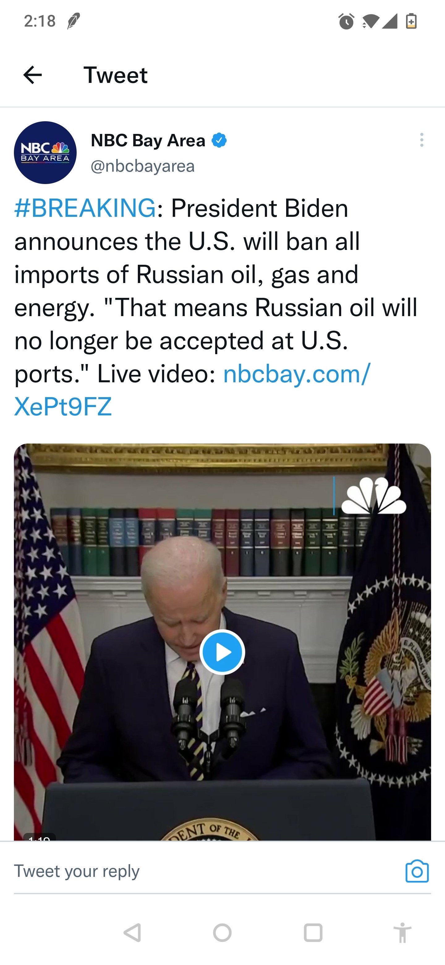The image size is (445, 965).
Task: Open the three-dot tweet options menu
Action: coord(422,140)
